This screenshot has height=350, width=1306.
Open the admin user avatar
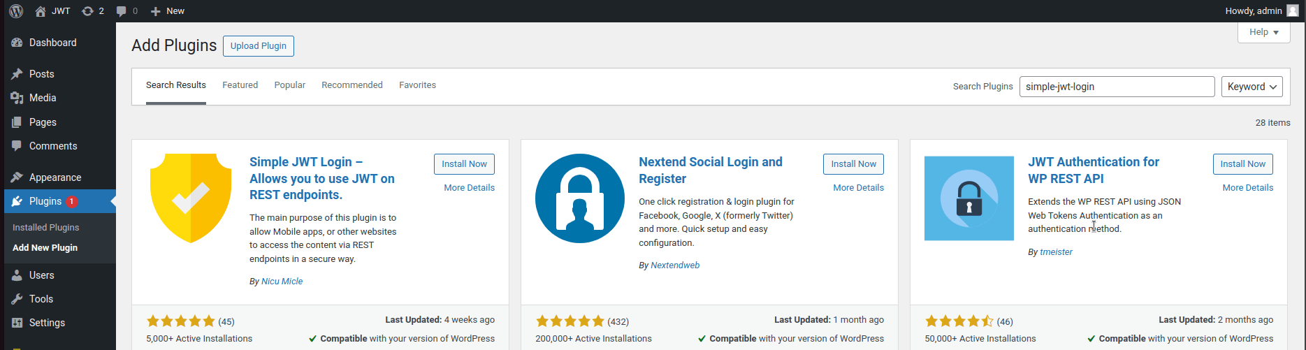coord(1292,10)
